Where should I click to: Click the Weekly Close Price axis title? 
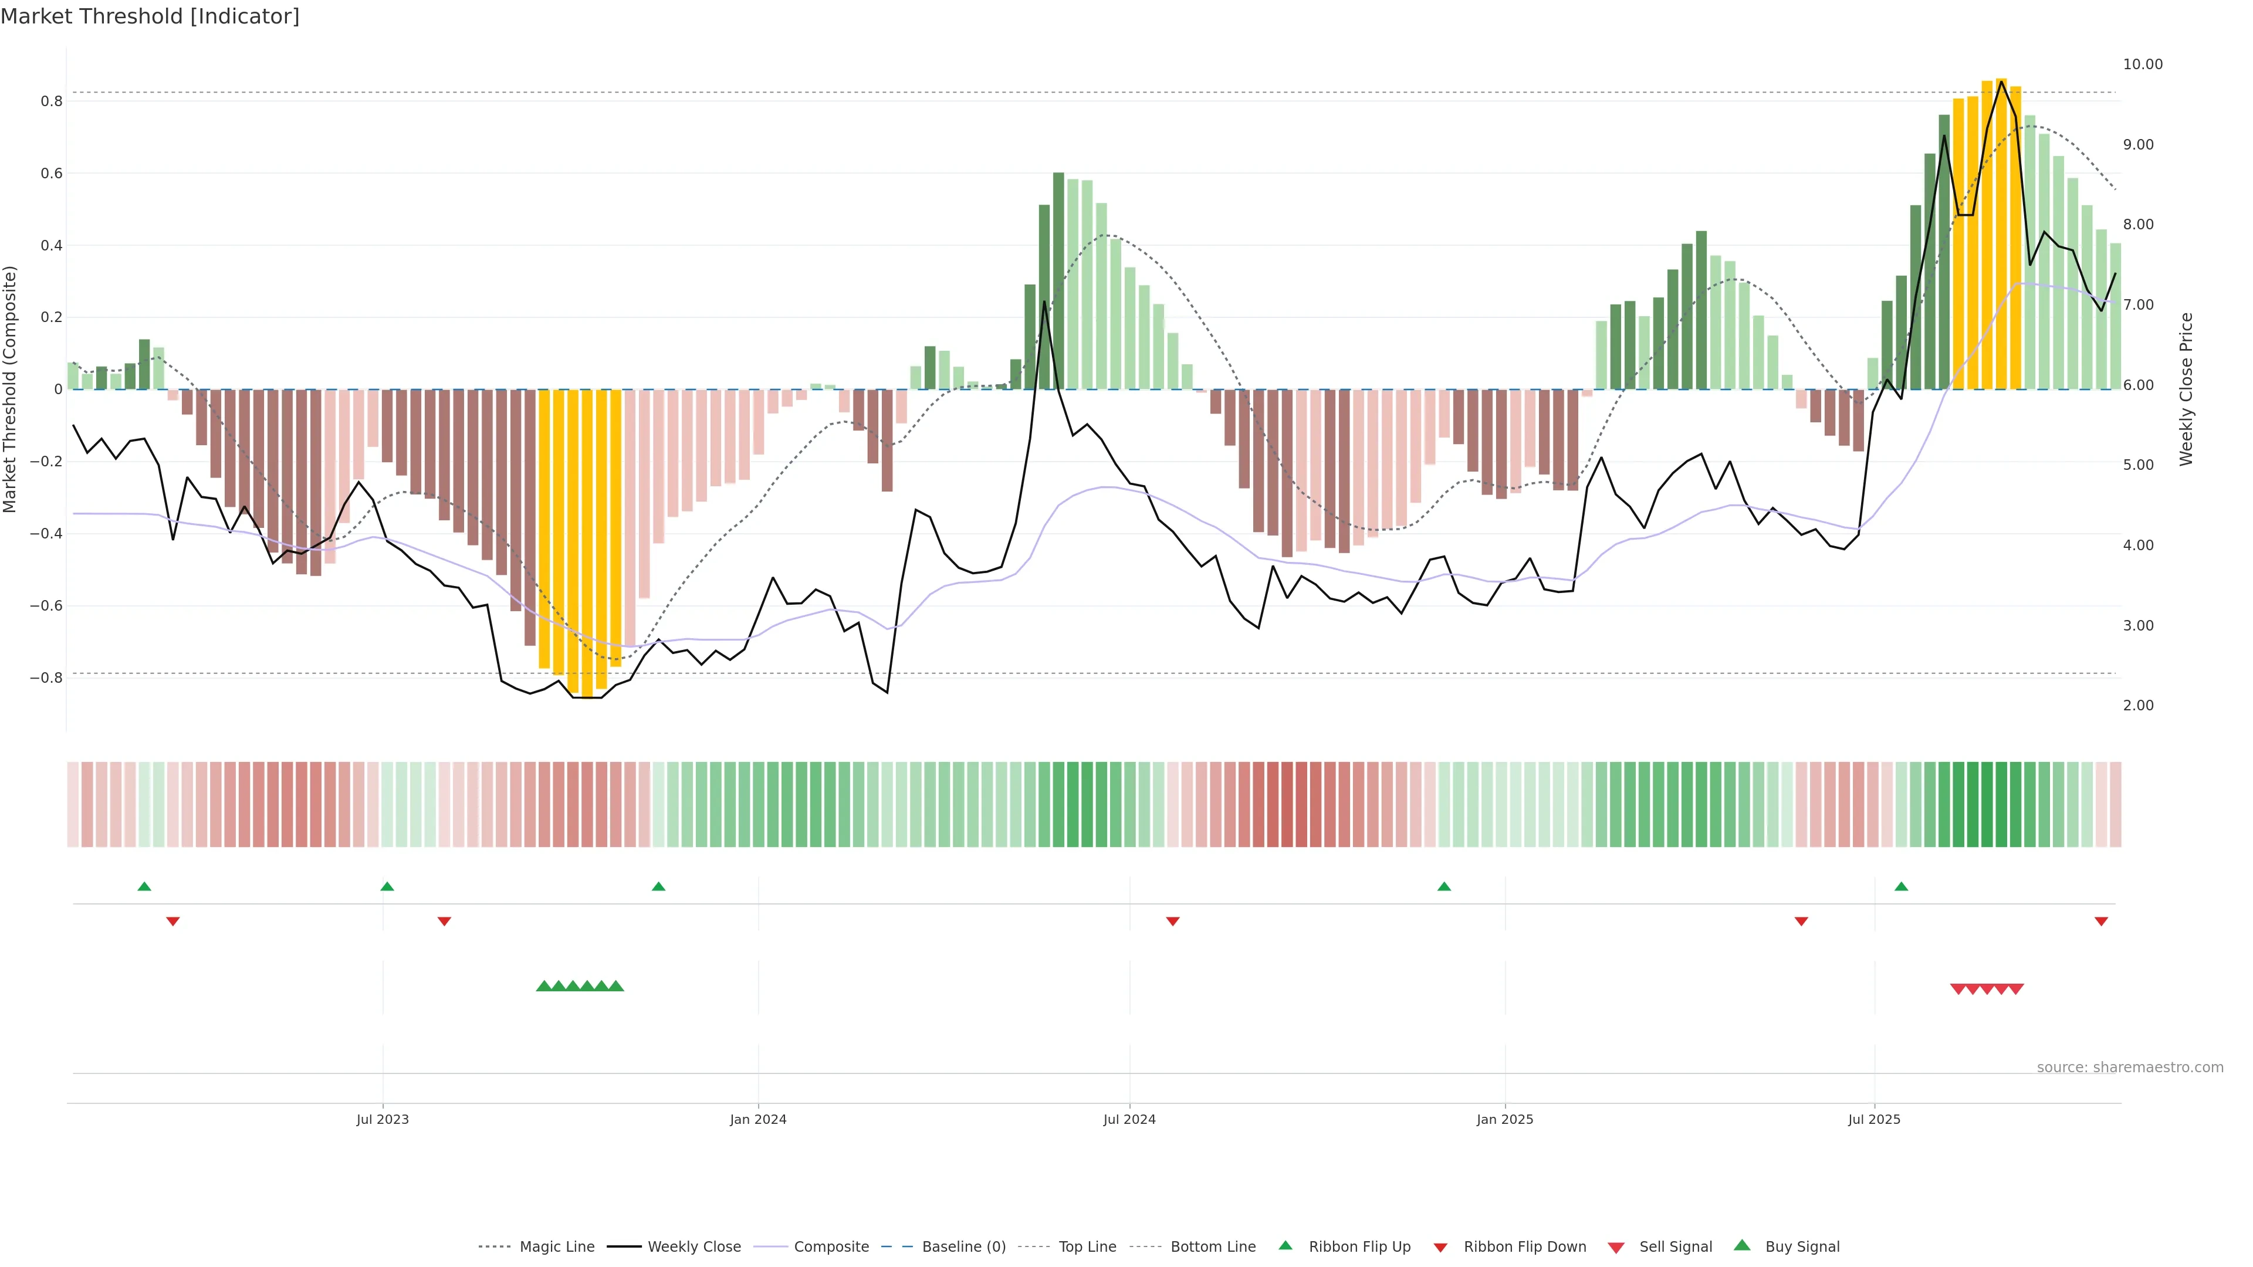click(2186, 389)
